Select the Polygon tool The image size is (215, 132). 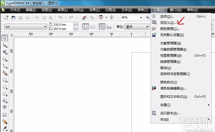click(5, 94)
